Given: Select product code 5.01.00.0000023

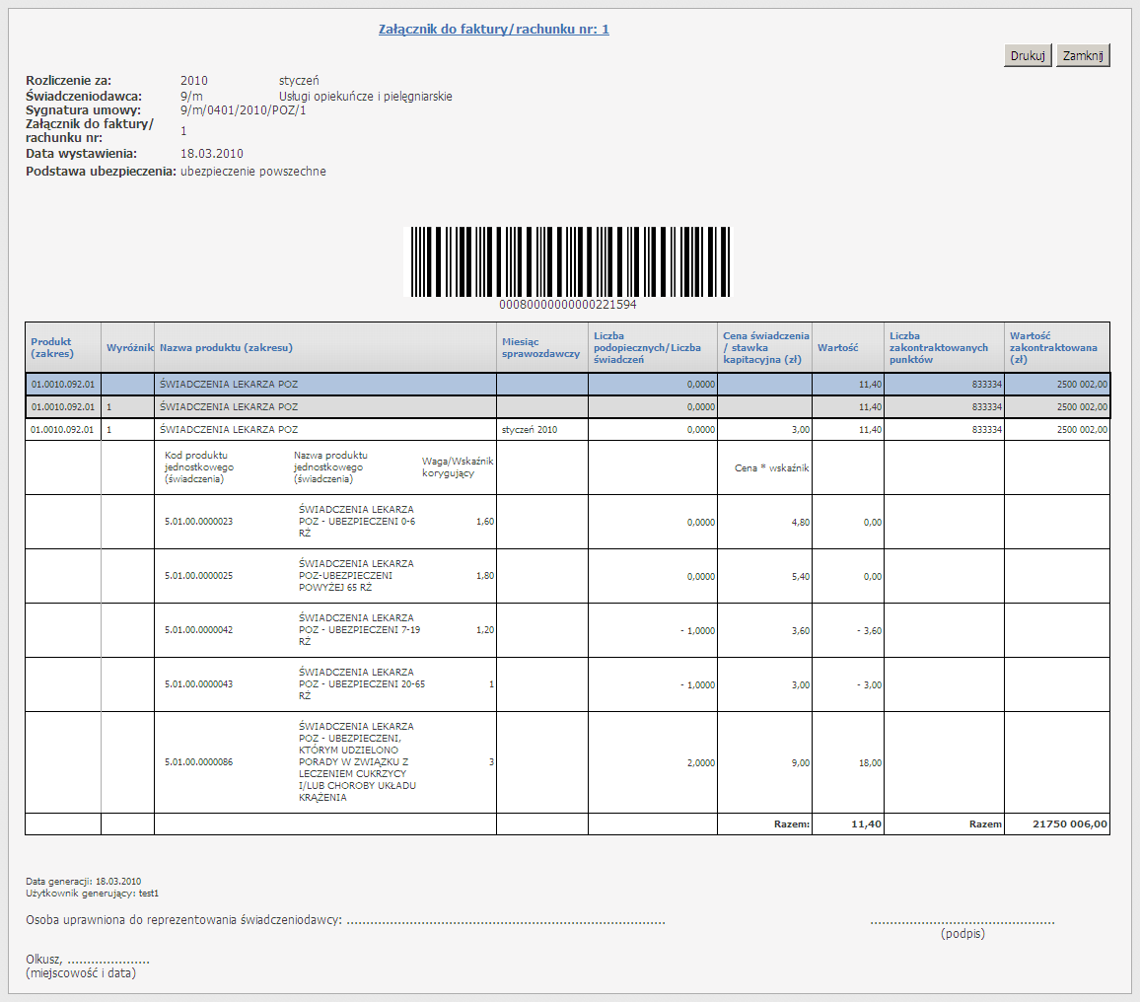Looking at the screenshot, I should click(x=199, y=522).
